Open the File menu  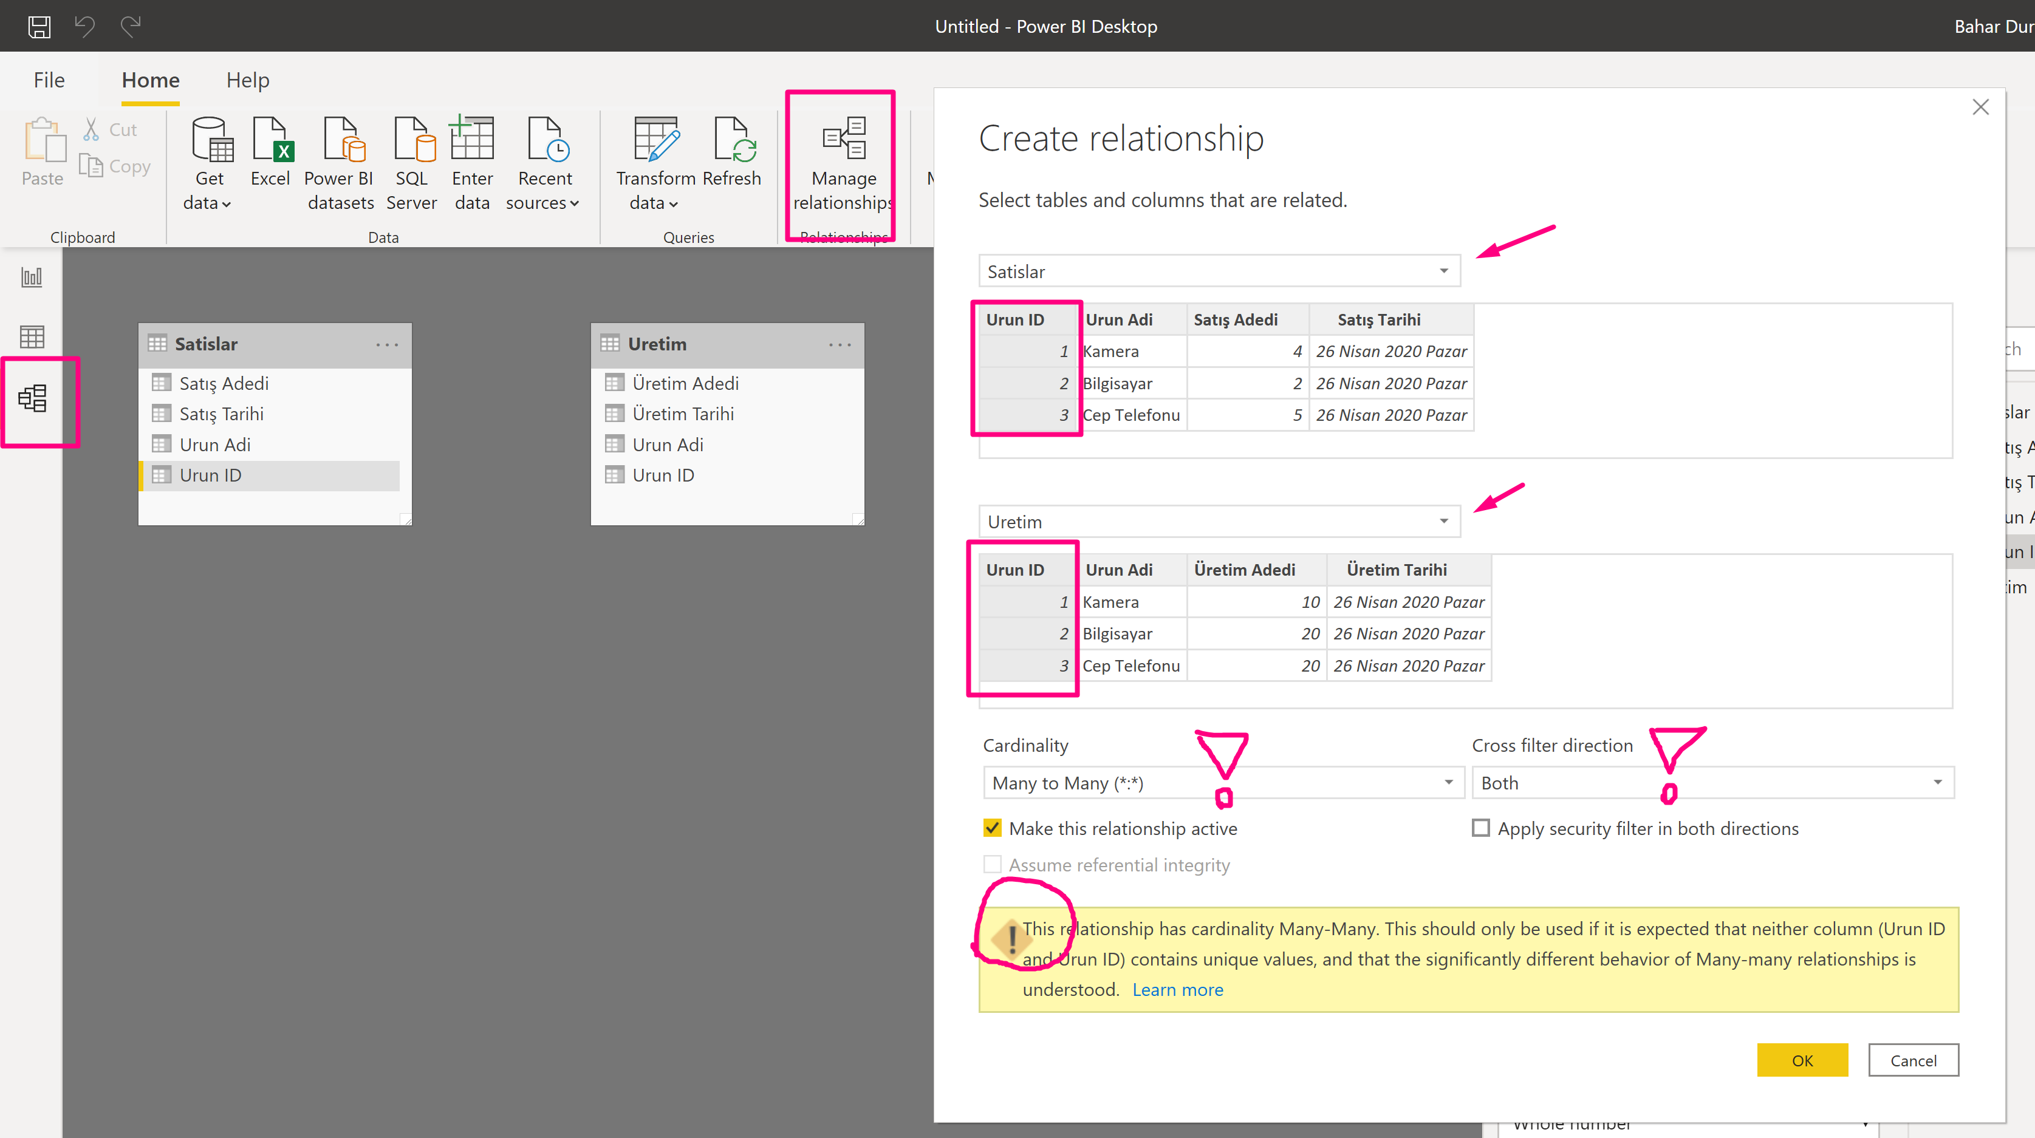[x=49, y=80]
